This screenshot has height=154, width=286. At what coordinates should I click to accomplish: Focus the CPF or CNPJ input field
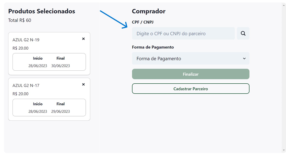183,33
